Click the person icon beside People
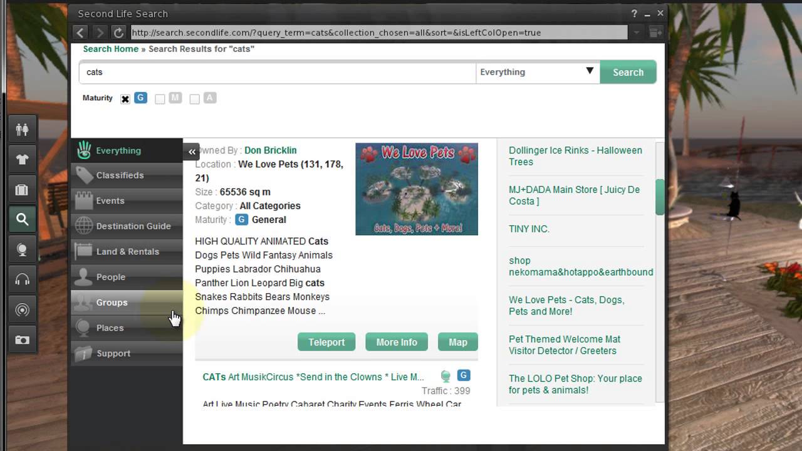The image size is (802, 451). coord(84,276)
